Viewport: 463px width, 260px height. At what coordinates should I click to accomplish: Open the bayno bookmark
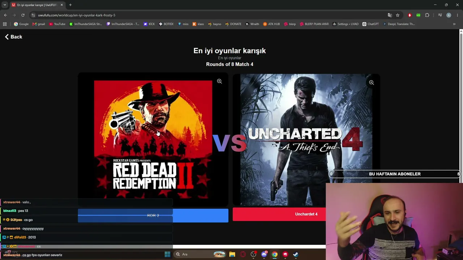point(214,24)
